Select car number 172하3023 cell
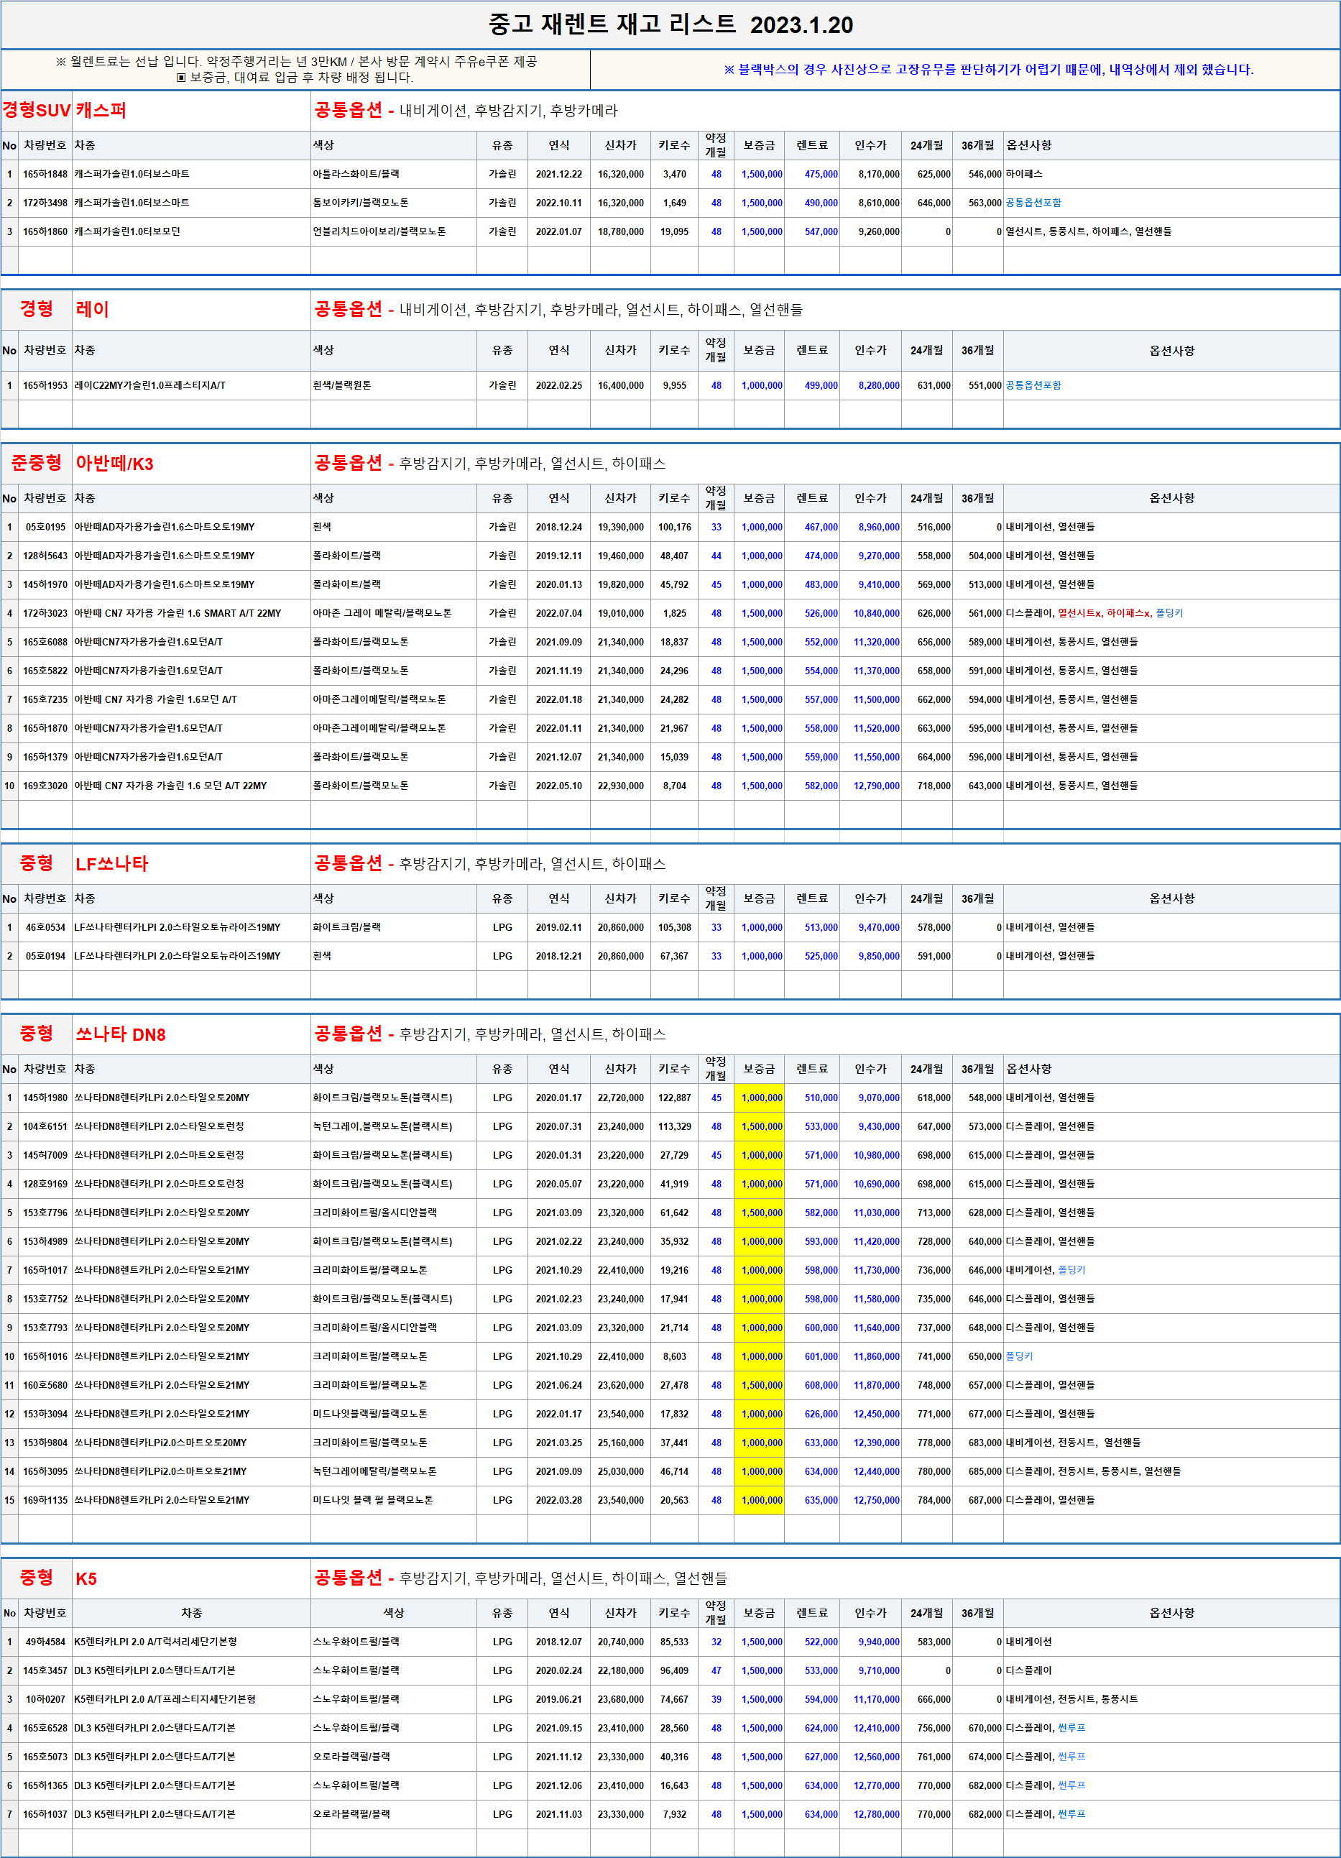 (x=45, y=614)
